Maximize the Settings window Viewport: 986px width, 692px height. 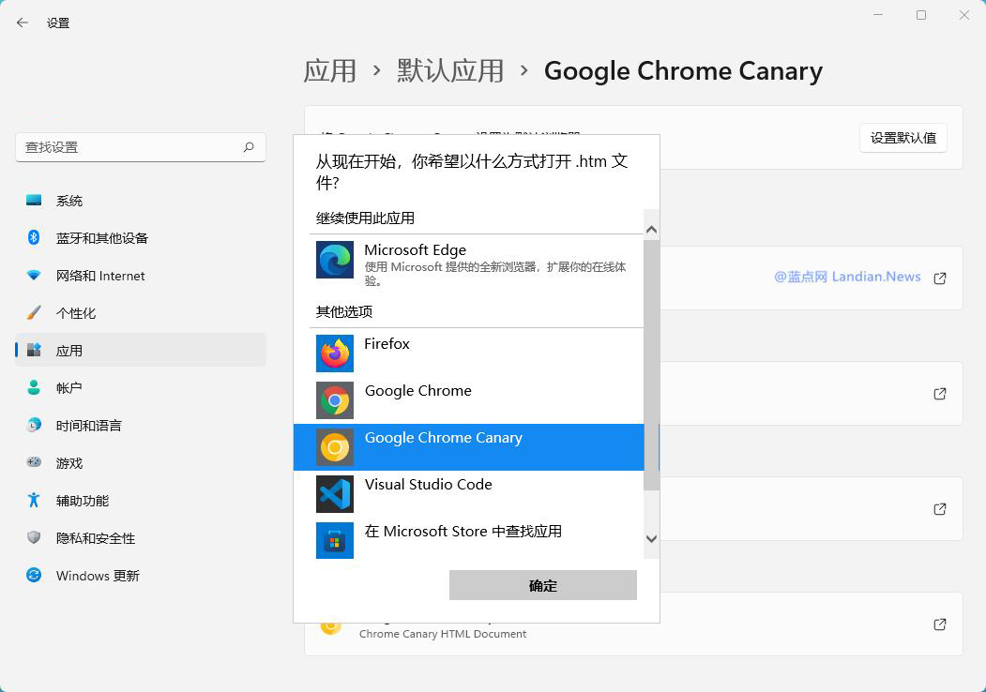921,15
